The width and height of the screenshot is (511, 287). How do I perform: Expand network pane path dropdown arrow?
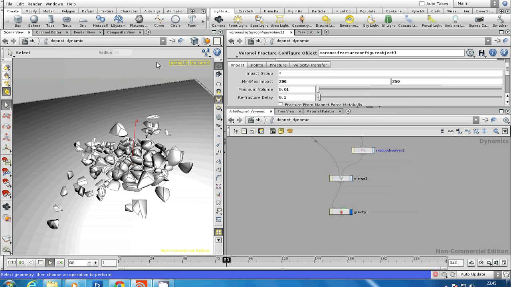[x=476, y=120]
